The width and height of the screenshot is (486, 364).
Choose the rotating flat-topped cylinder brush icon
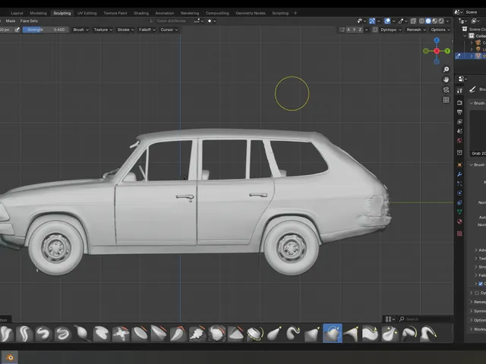tap(255, 334)
